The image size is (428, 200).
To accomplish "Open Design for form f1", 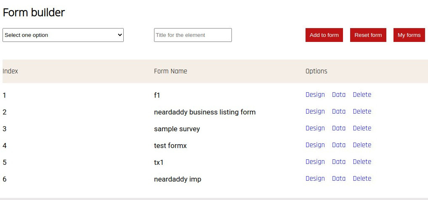I will pyautogui.click(x=315, y=95).
